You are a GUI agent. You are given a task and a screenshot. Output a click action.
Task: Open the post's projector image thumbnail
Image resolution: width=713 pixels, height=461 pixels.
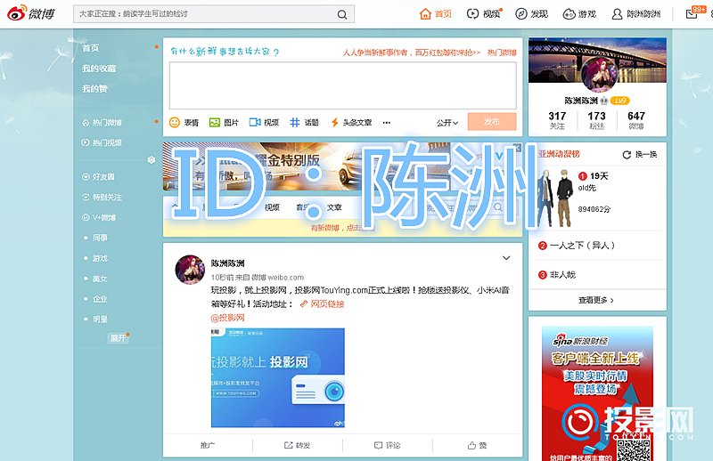(278, 378)
